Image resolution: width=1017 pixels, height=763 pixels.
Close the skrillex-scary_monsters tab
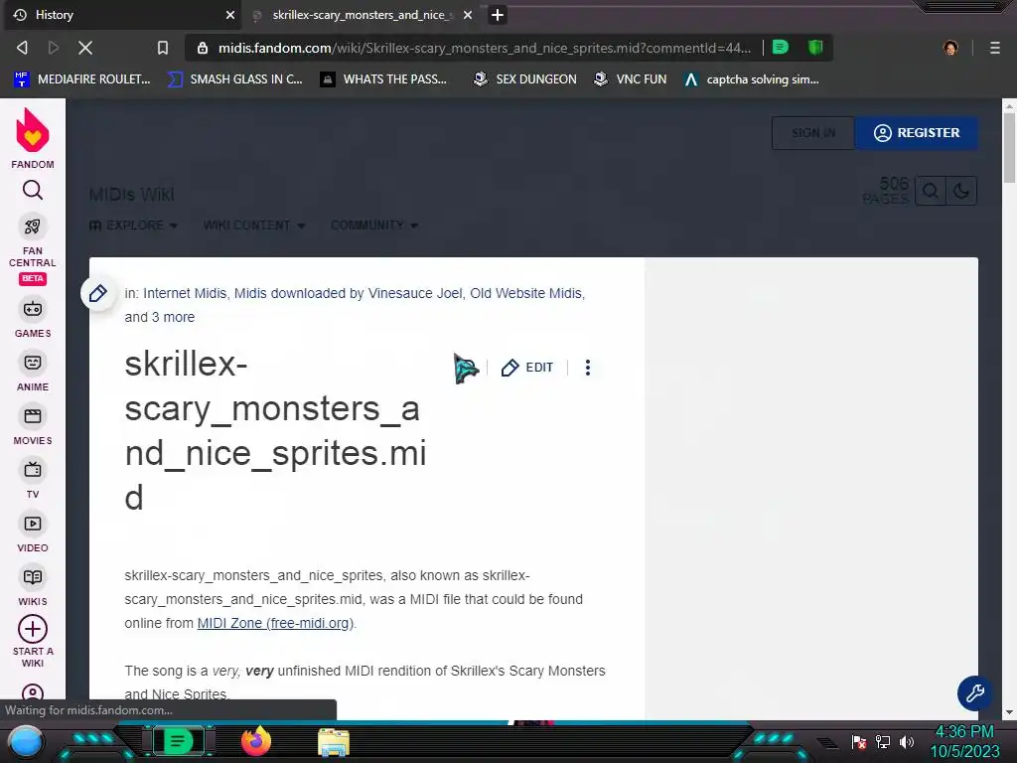point(468,15)
